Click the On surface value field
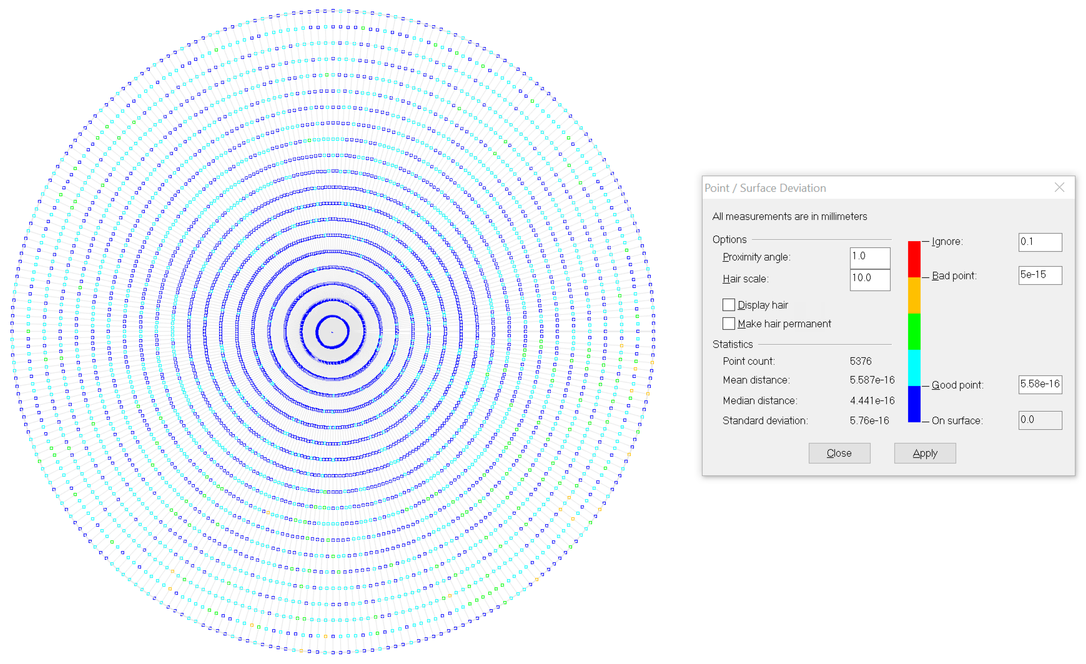Viewport: 1086px width, 664px height. (1040, 420)
